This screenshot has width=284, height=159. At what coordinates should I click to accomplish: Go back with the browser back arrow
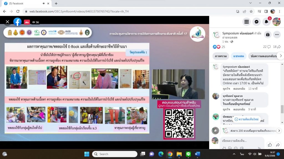coord(4,11)
